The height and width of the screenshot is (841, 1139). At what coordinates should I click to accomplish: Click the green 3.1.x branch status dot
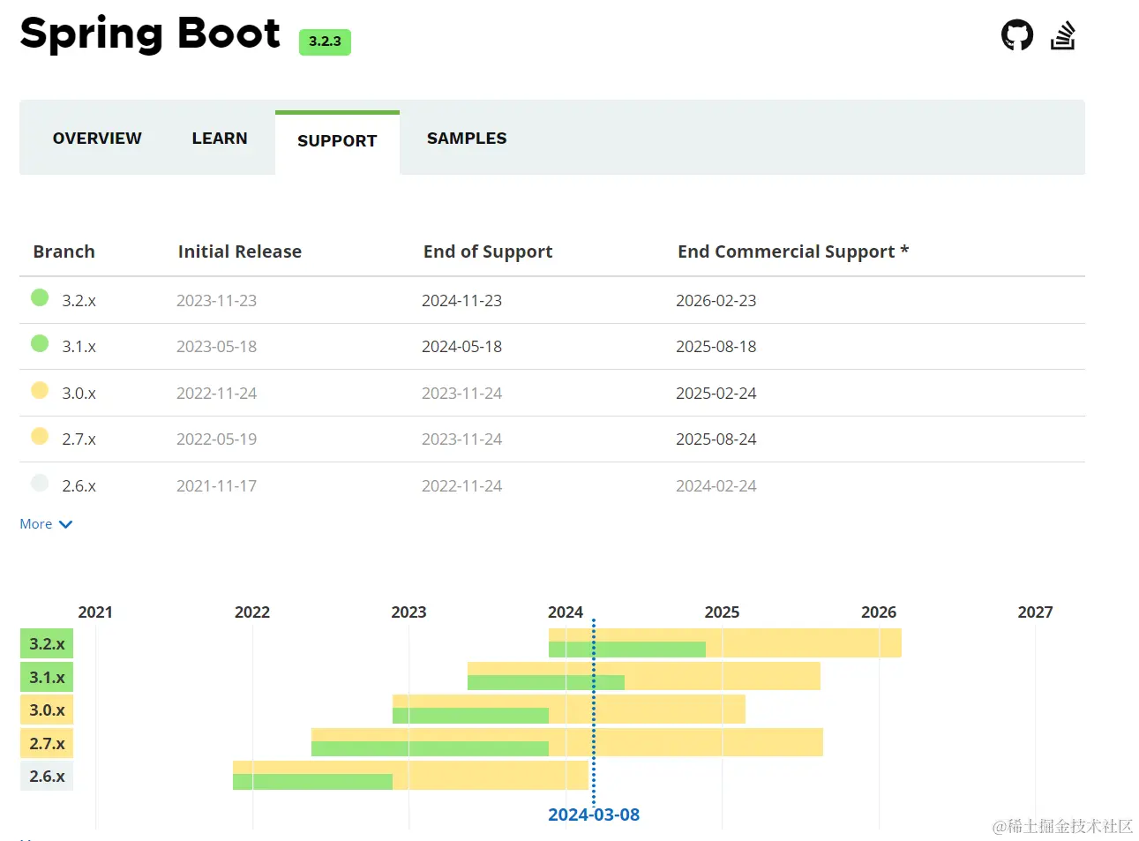pyautogui.click(x=40, y=343)
